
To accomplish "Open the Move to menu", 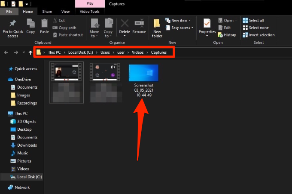I will [94, 28].
